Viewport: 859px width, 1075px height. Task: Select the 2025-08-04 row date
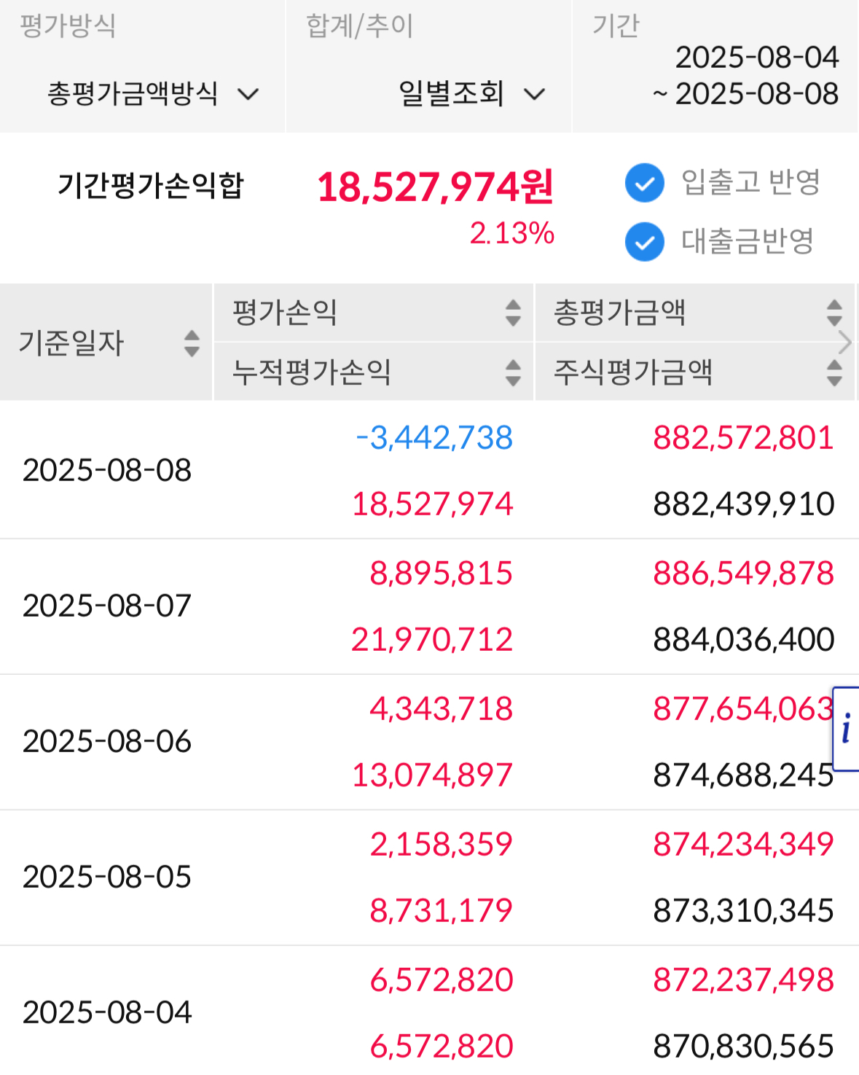tap(107, 1012)
